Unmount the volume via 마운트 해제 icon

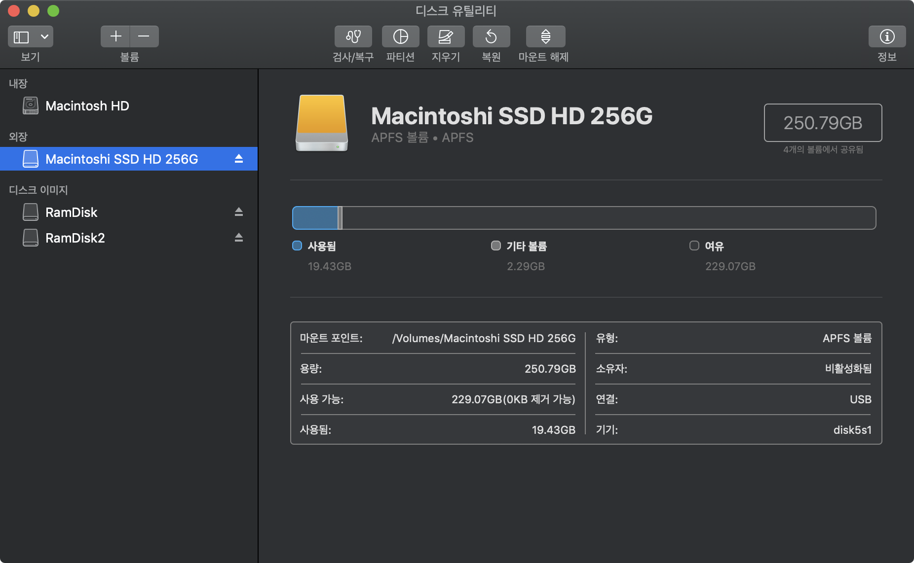pos(545,36)
